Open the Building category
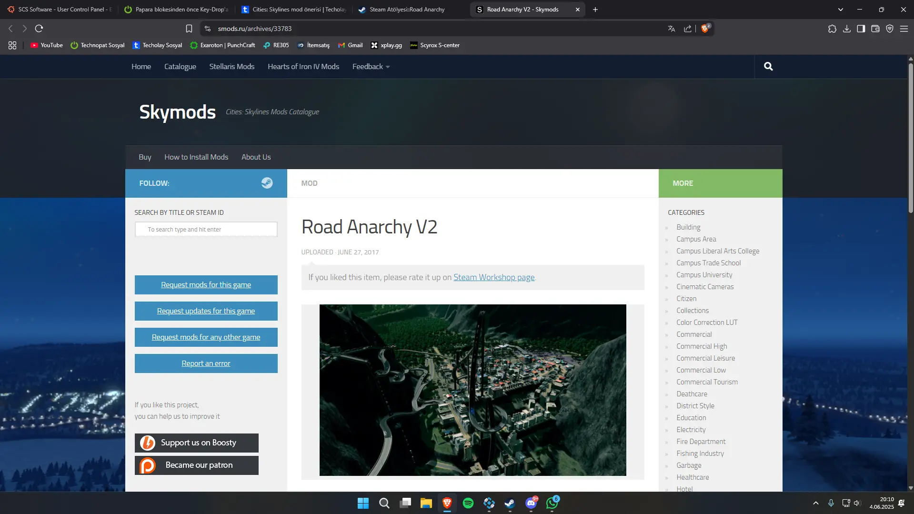This screenshot has width=914, height=514. [689, 227]
